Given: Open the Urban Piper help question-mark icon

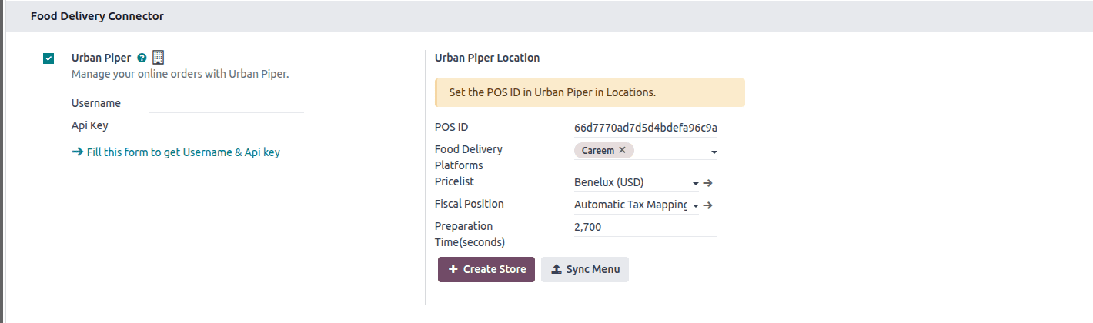Looking at the screenshot, I should pos(142,58).
